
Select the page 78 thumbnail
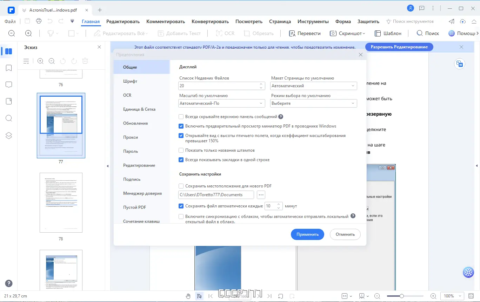(x=61, y=203)
